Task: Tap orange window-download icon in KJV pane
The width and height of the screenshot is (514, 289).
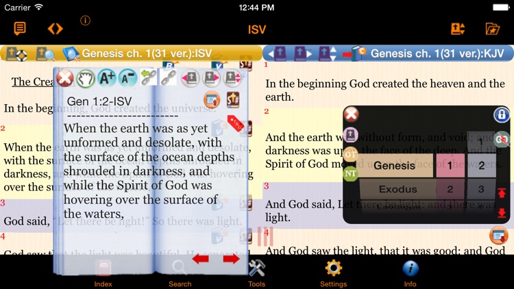Action: pyautogui.click(x=499, y=236)
